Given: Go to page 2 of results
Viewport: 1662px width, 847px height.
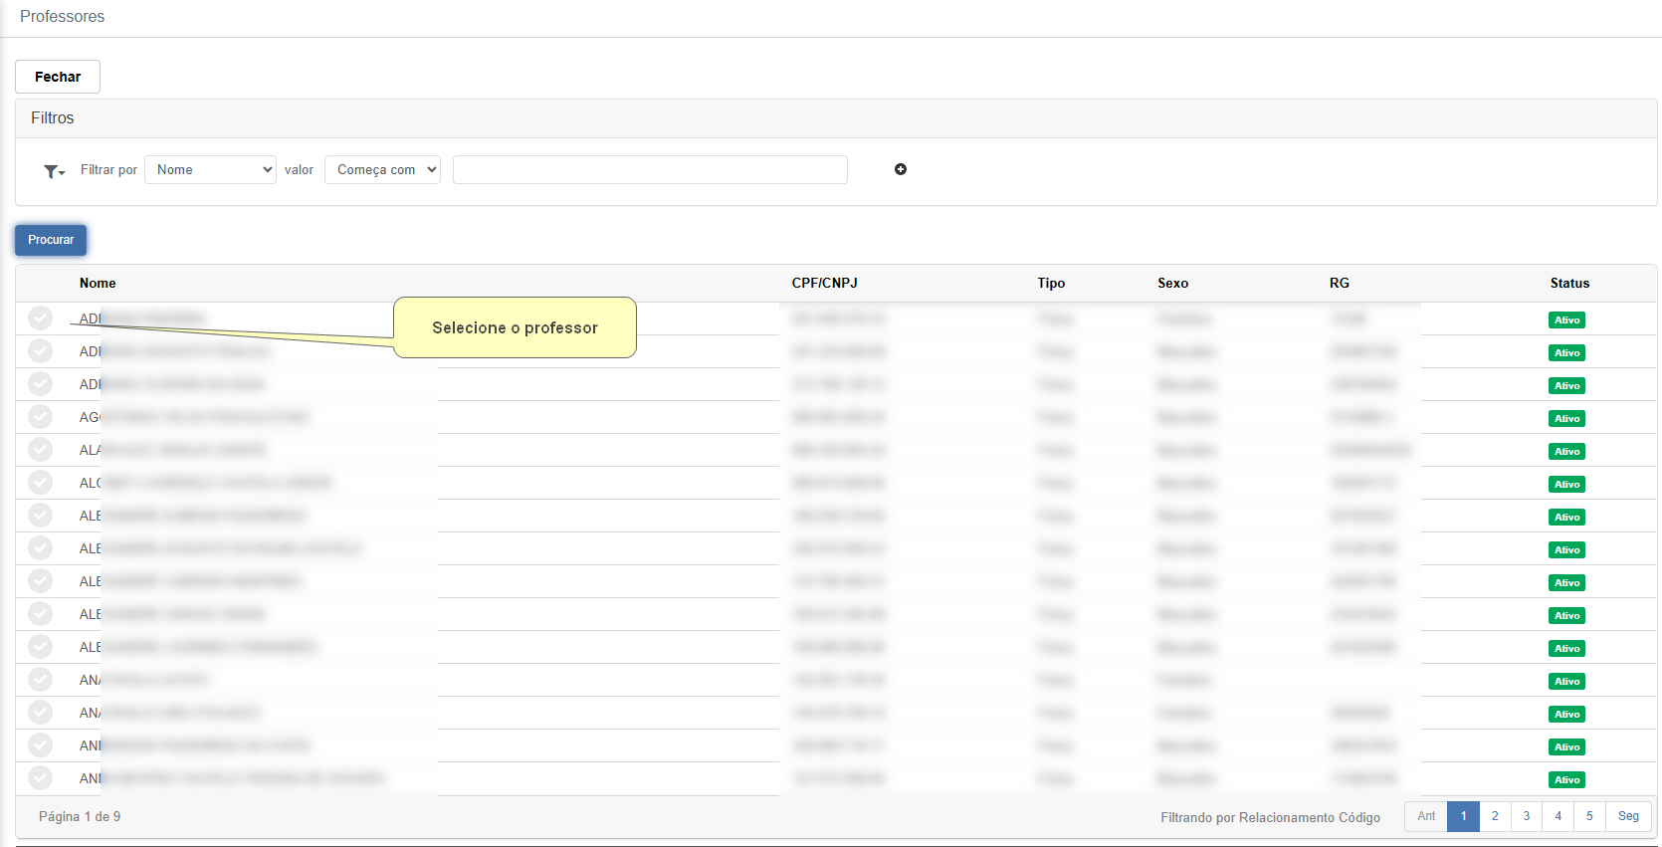Looking at the screenshot, I should point(1495,816).
